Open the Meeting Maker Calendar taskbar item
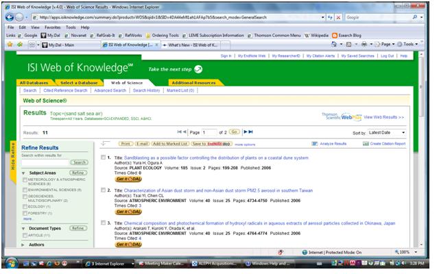The image size is (439, 274). click(162, 263)
